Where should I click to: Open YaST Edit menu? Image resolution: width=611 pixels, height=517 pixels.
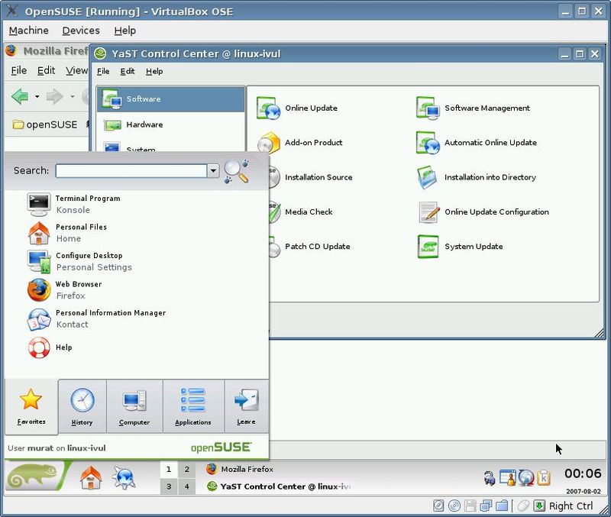pyautogui.click(x=128, y=71)
